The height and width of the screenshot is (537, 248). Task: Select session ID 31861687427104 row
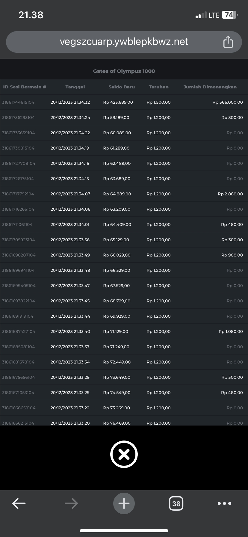(x=19, y=331)
